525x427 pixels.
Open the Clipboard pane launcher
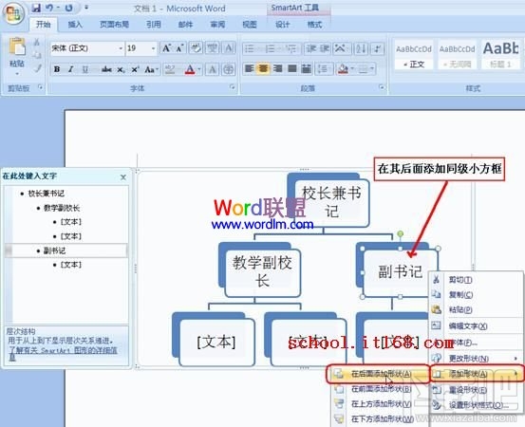[40, 87]
